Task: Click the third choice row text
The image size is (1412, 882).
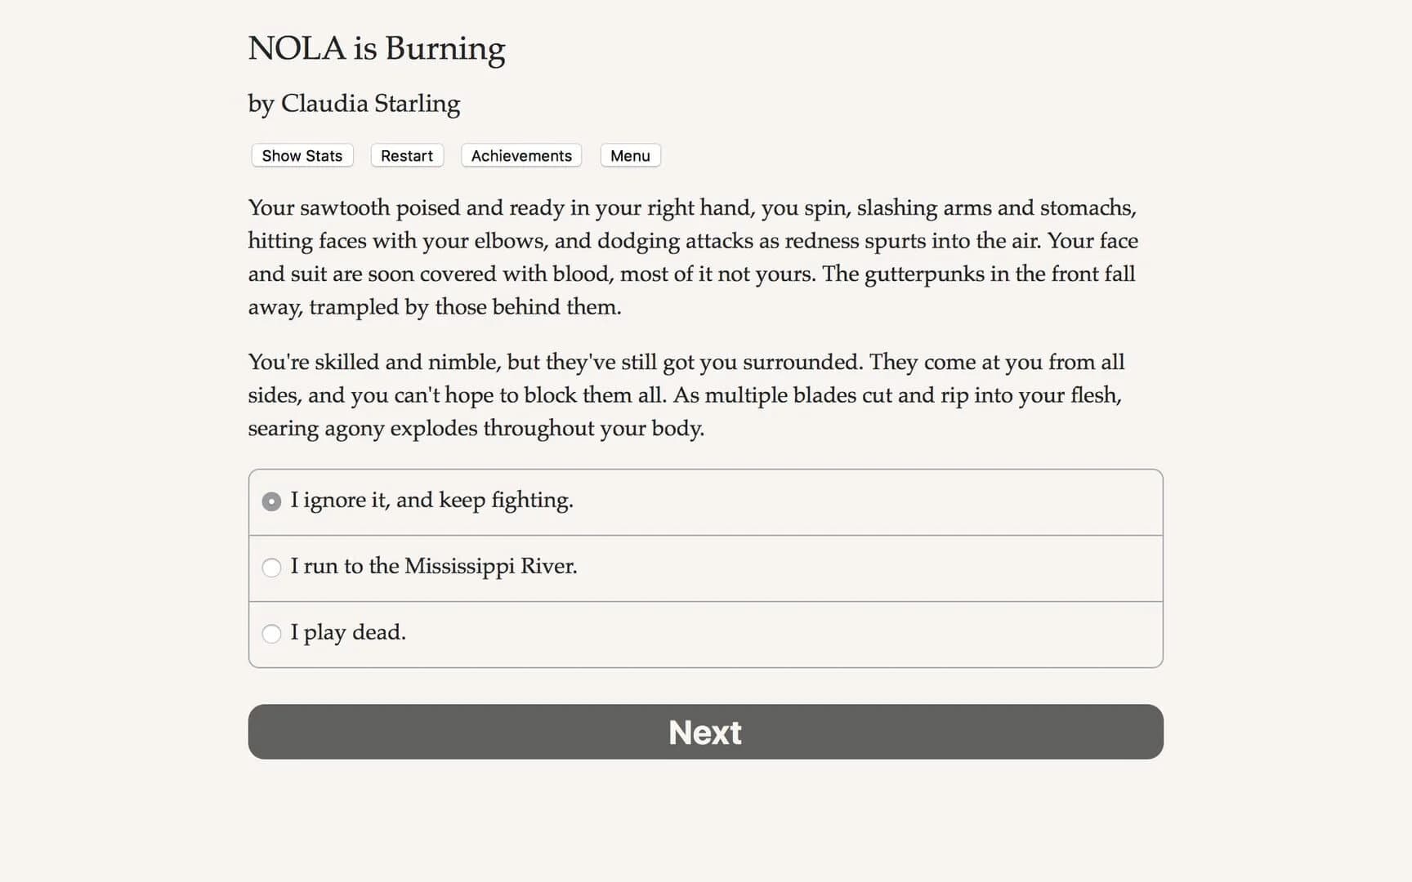Action: click(348, 632)
